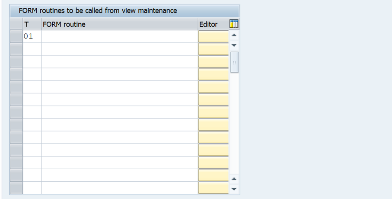Click the up arrow at scrollbar top

pyautogui.click(x=234, y=35)
